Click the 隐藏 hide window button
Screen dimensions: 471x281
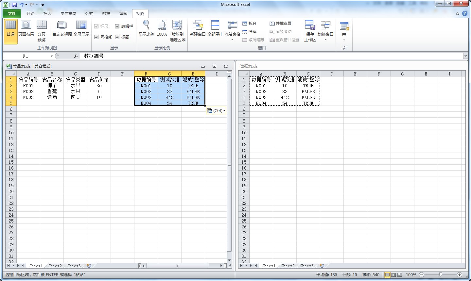click(x=249, y=32)
